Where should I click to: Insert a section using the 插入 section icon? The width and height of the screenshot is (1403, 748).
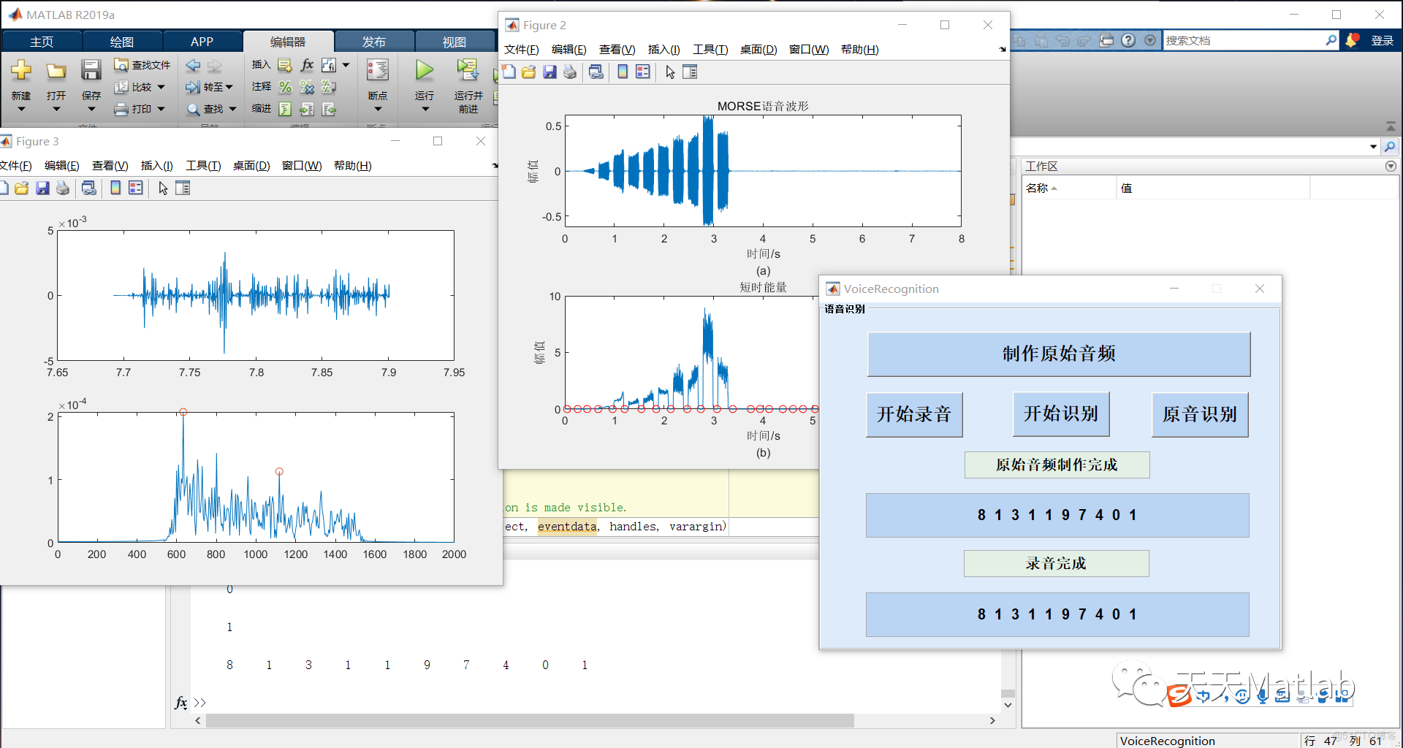pyautogui.click(x=285, y=65)
